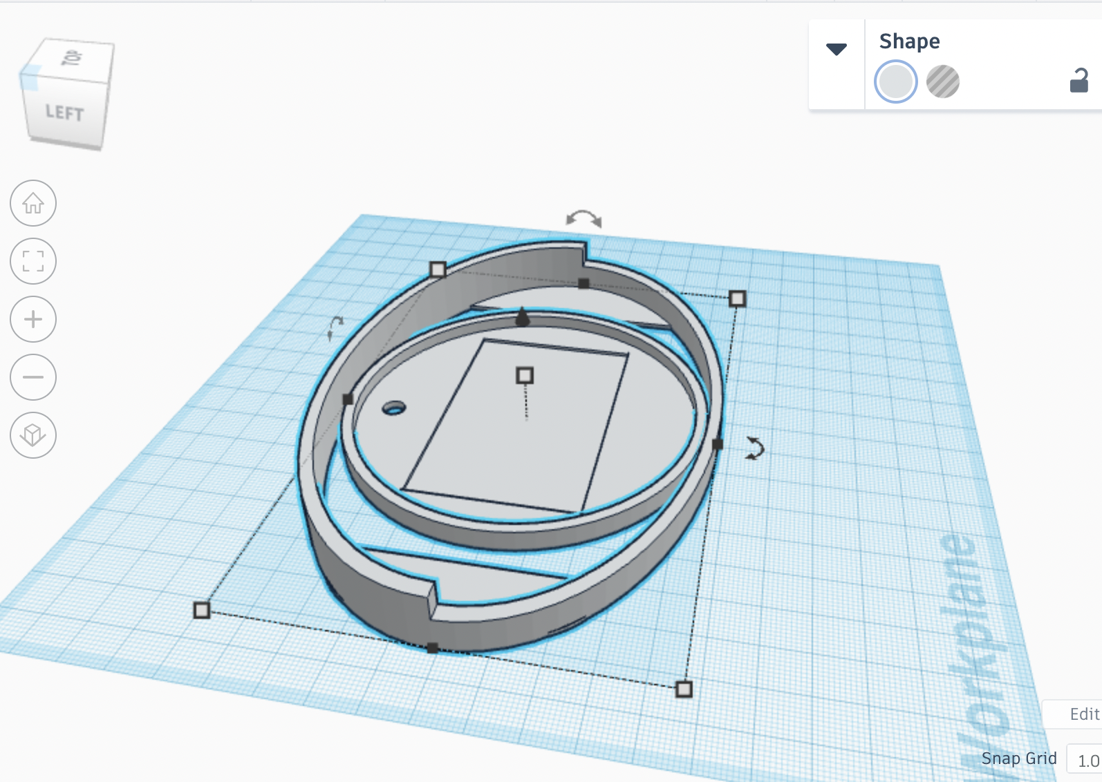Image resolution: width=1102 pixels, height=782 pixels.
Task: Toggle the lock editing padlock
Action: click(x=1079, y=80)
